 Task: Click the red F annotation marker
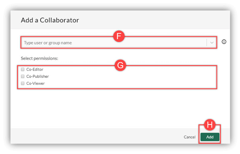[119, 36]
